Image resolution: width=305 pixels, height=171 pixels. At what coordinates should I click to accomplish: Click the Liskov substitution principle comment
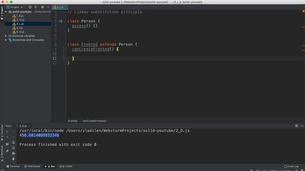coord(105,12)
